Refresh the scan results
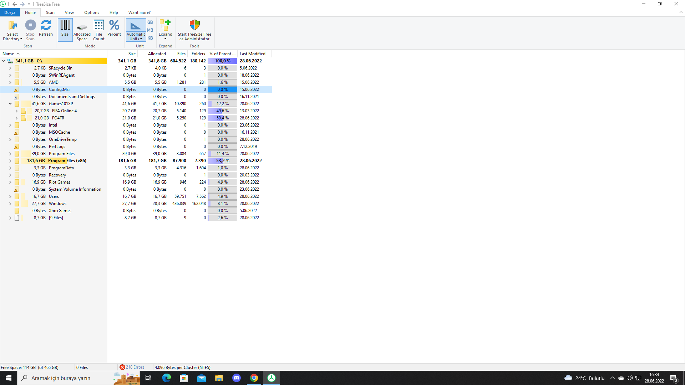685x385 pixels. [46, 28]
